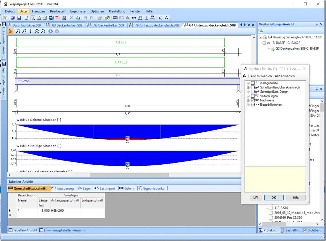The image size is (326, 241).
Task: Click the copy toolbar icon
Action: pos(78,18)
